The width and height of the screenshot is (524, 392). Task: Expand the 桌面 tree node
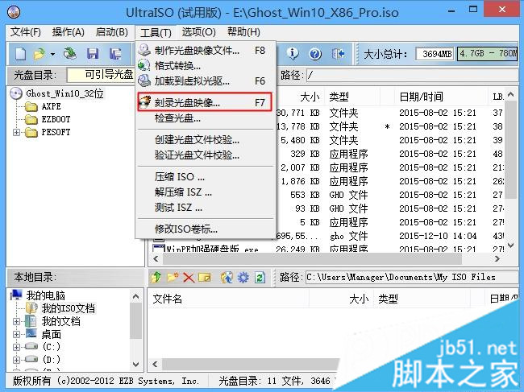coord(16,334)
